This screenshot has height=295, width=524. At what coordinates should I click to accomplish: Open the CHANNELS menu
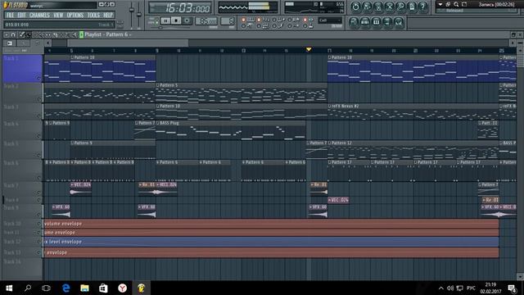tap(39, 15)
